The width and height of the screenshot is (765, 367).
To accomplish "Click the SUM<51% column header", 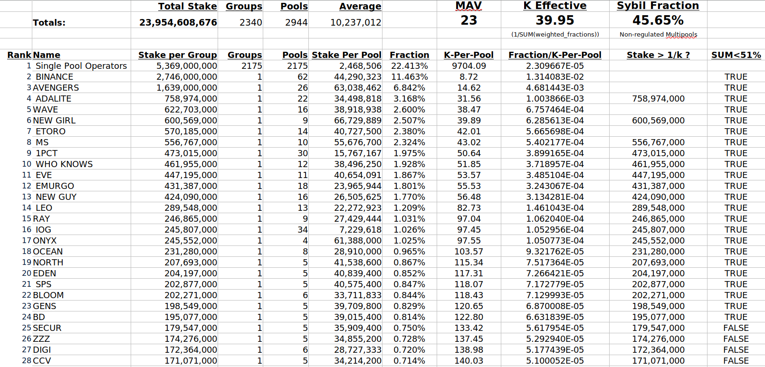I will tap(736, 55).
